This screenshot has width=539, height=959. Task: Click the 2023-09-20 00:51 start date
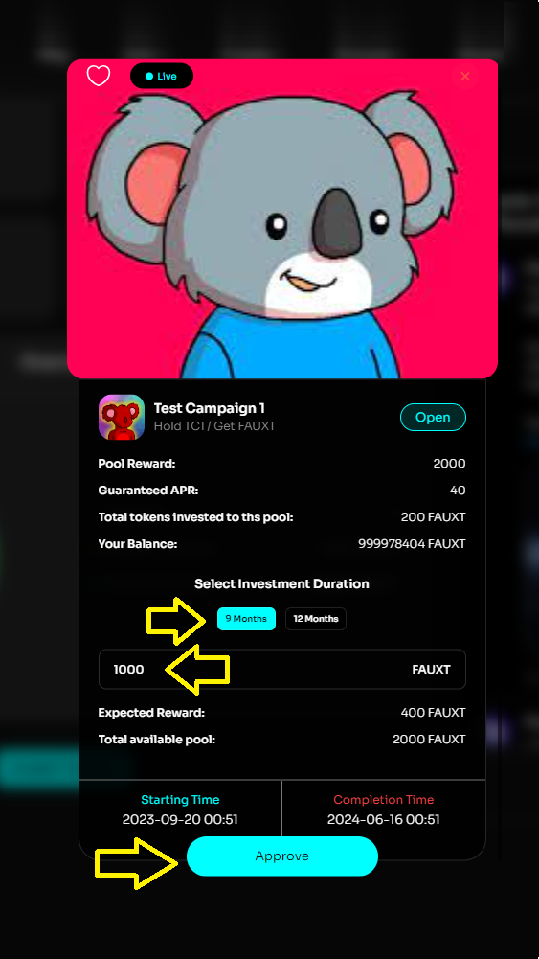(x=180, y=819)
